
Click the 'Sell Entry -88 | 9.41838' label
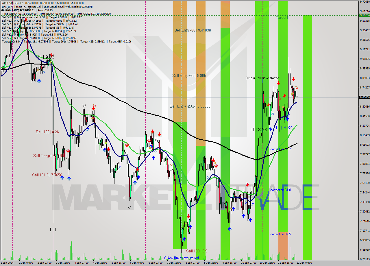[x=193, y=30]
